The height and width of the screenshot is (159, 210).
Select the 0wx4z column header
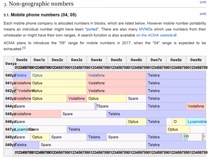coord(96,60)
